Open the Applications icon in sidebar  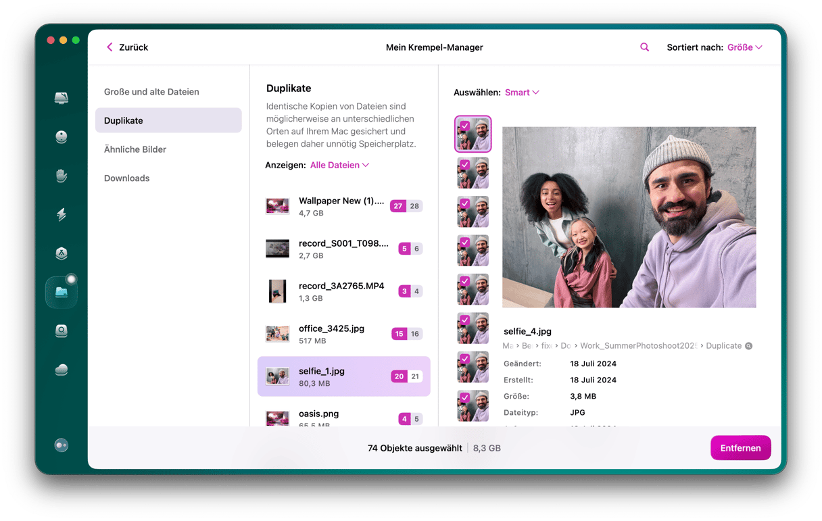click(62, 253)
